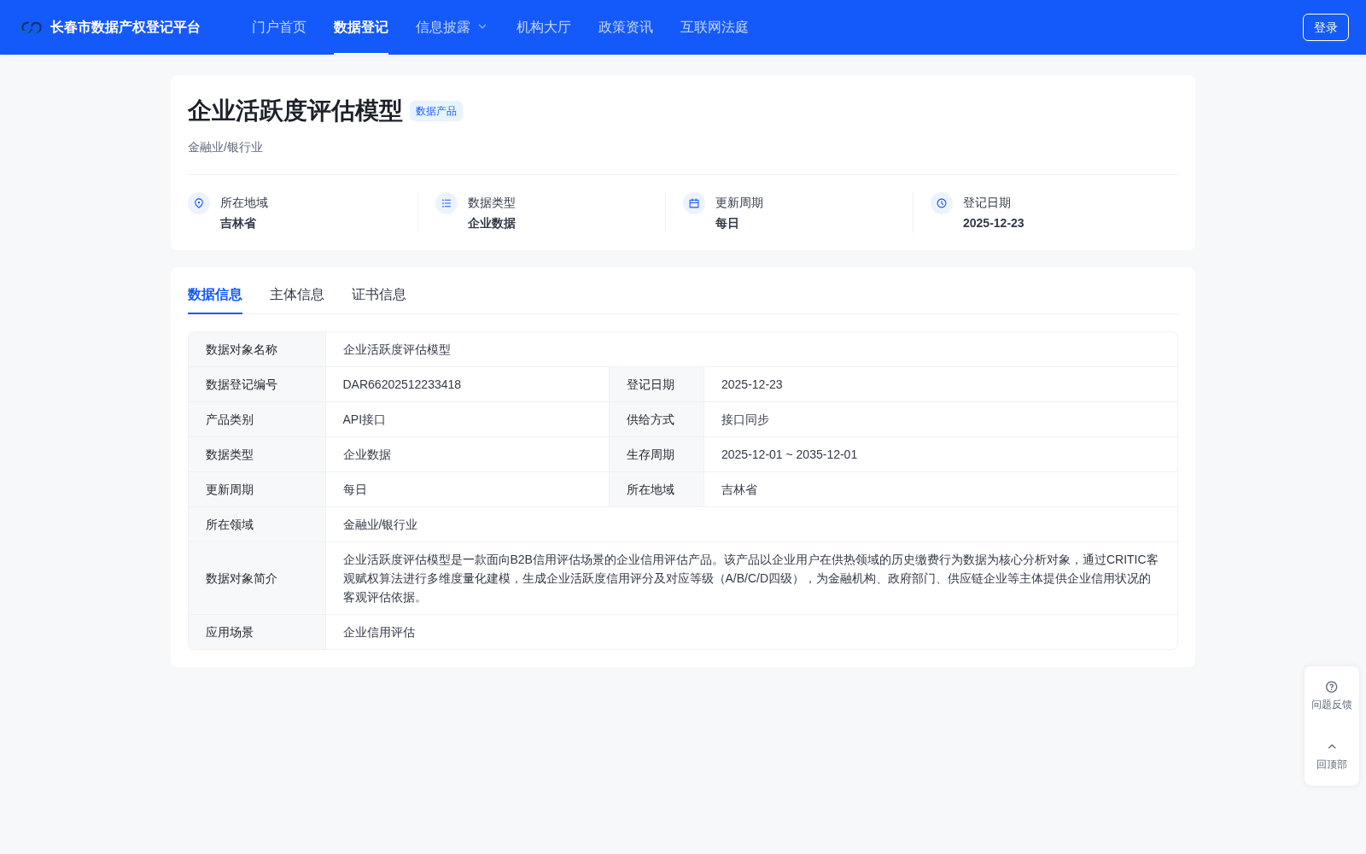Click the question mark 问题反馈 icon
This screenshot has width=1366, height=854.
click(x=1332, y=687)
